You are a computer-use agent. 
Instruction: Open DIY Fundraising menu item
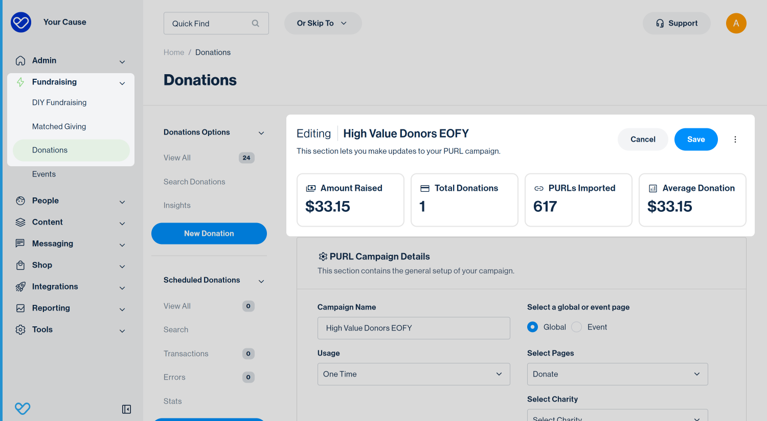coord(59,102)
